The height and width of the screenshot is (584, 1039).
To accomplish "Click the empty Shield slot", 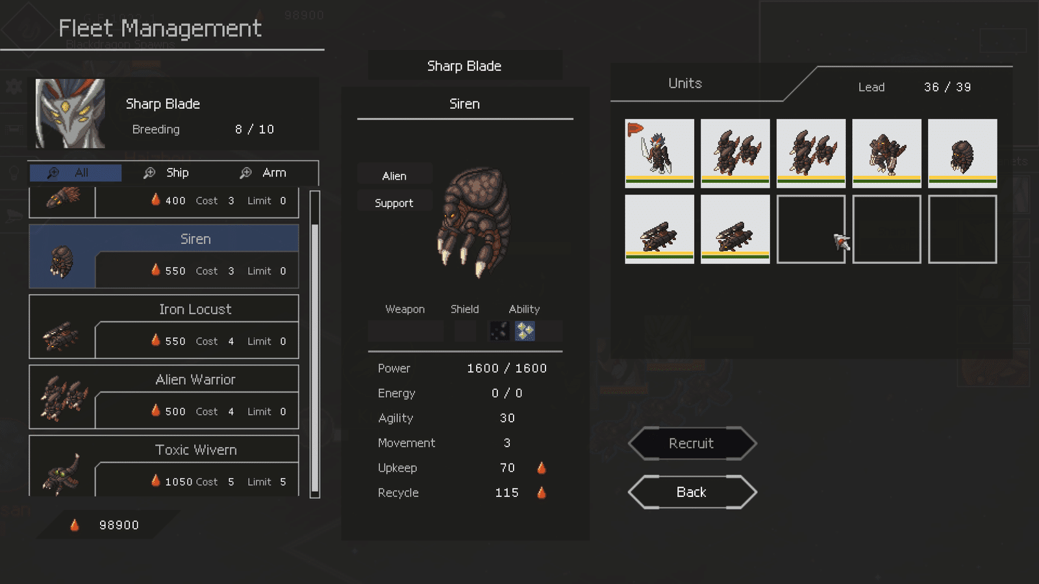I will point(465,331).
